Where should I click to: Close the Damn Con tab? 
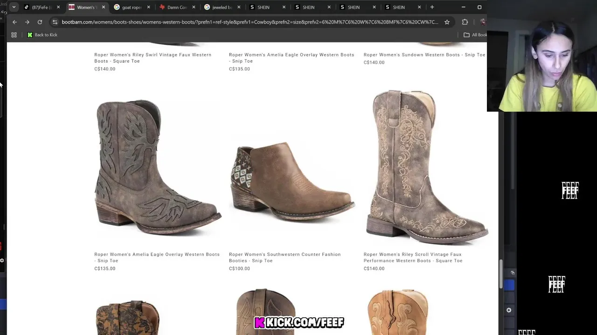(194, 7)
